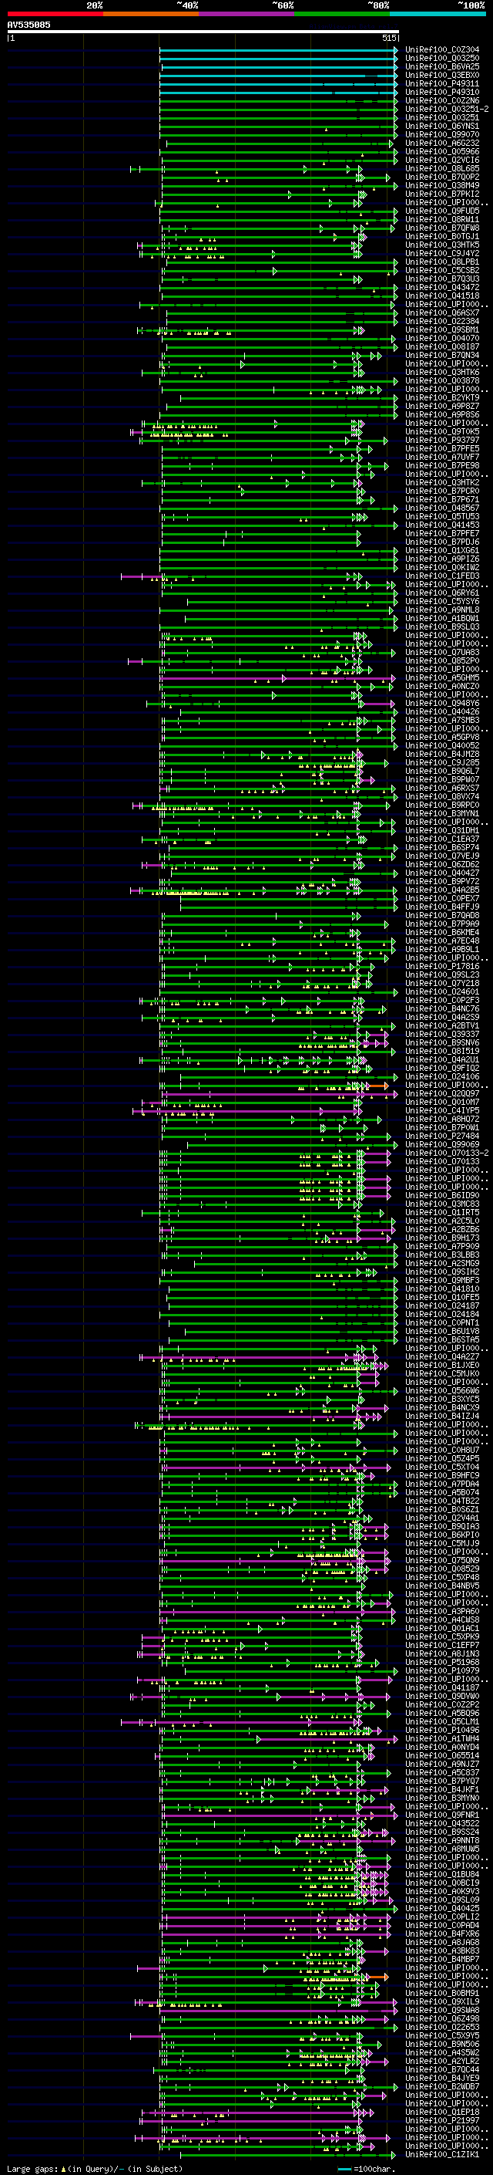Viewport: 493px width, 2175px height.
Task: Open hit UniRef100_A7UVF7
Action: pyautogui.click(x=441, y=458)
